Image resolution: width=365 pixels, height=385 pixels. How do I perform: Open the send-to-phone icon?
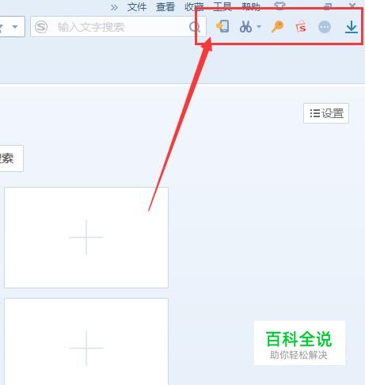[222, 26]
